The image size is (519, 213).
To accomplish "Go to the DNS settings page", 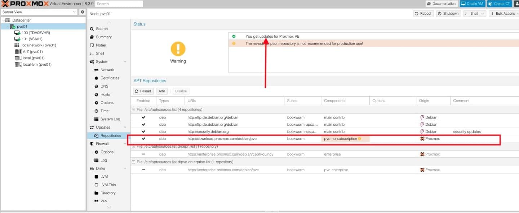I will [x=104, y=86].
